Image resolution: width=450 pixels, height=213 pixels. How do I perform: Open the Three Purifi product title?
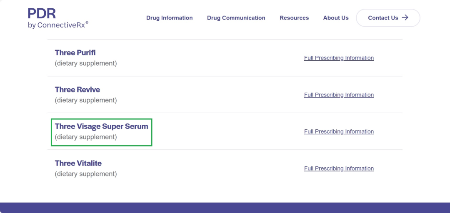(75, 53)
